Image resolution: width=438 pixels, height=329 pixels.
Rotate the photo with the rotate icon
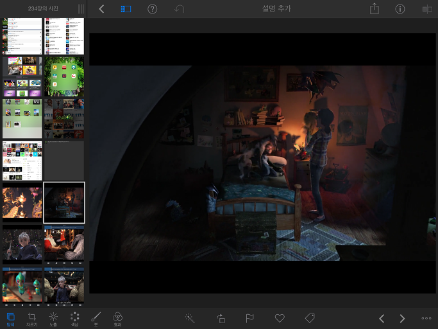(221, 318)
